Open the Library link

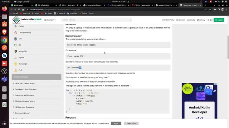coord(201,20)
